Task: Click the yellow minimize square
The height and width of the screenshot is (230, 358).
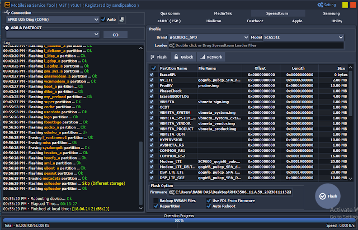Action: point(345,5)
